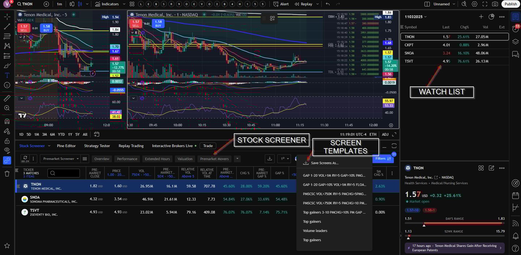Choose Save Screens As menu entry
The width and height of the screenshot is (521, 255).
pyautogui.click(x=334, y=163)
